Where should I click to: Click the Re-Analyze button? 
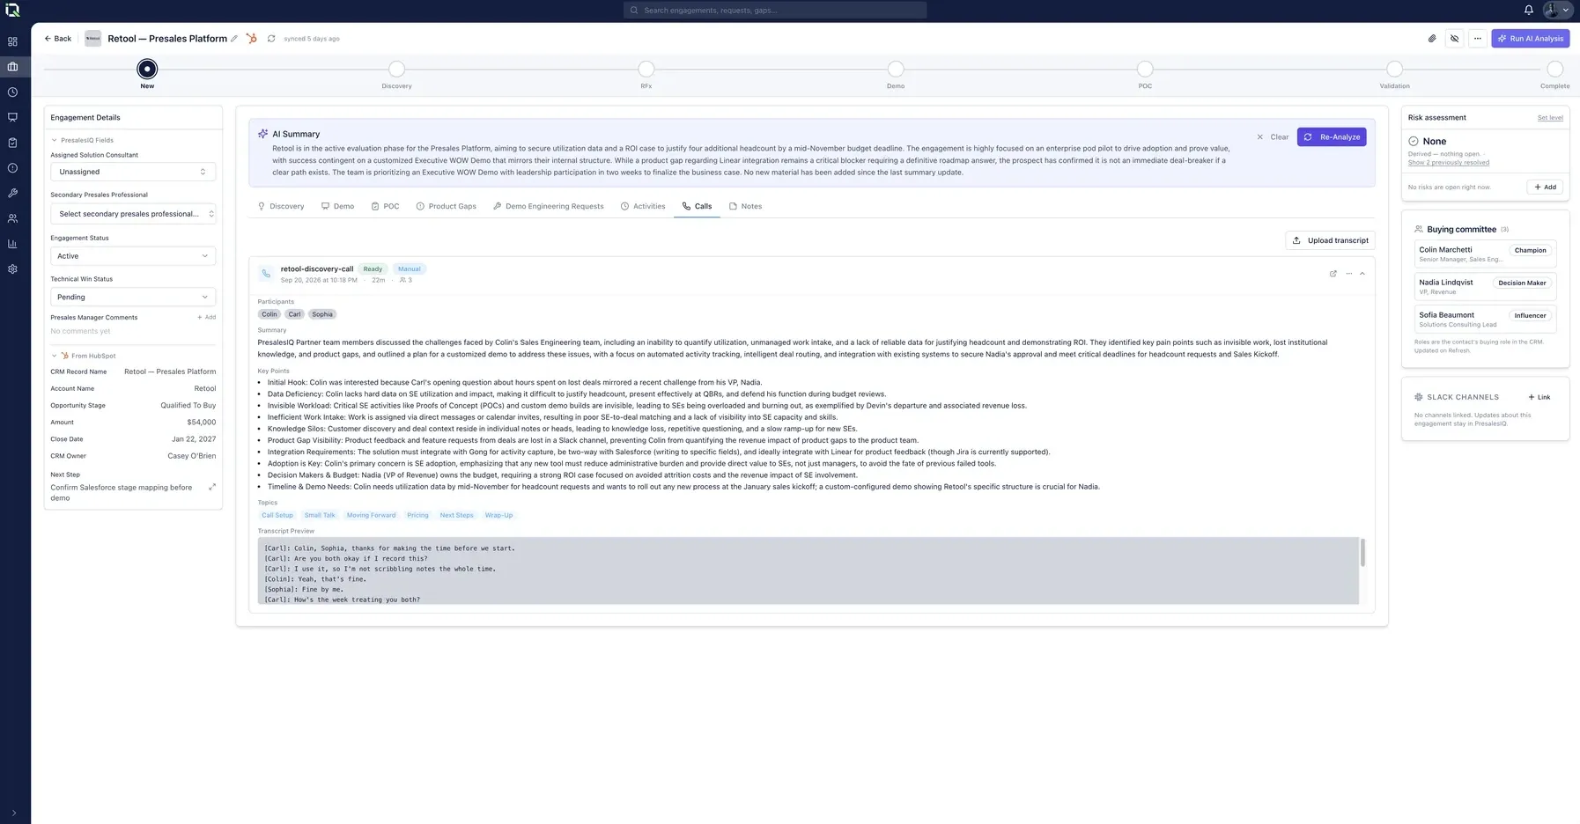(1332, 137)
